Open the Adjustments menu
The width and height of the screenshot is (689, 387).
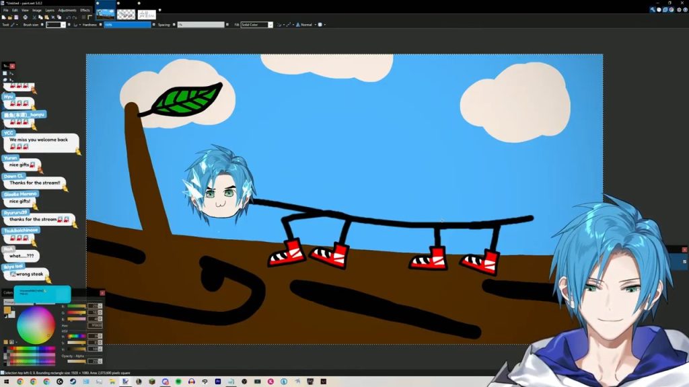(67, 10)
